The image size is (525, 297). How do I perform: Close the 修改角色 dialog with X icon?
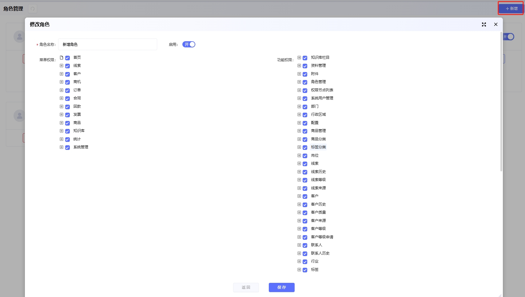(495, 25)
